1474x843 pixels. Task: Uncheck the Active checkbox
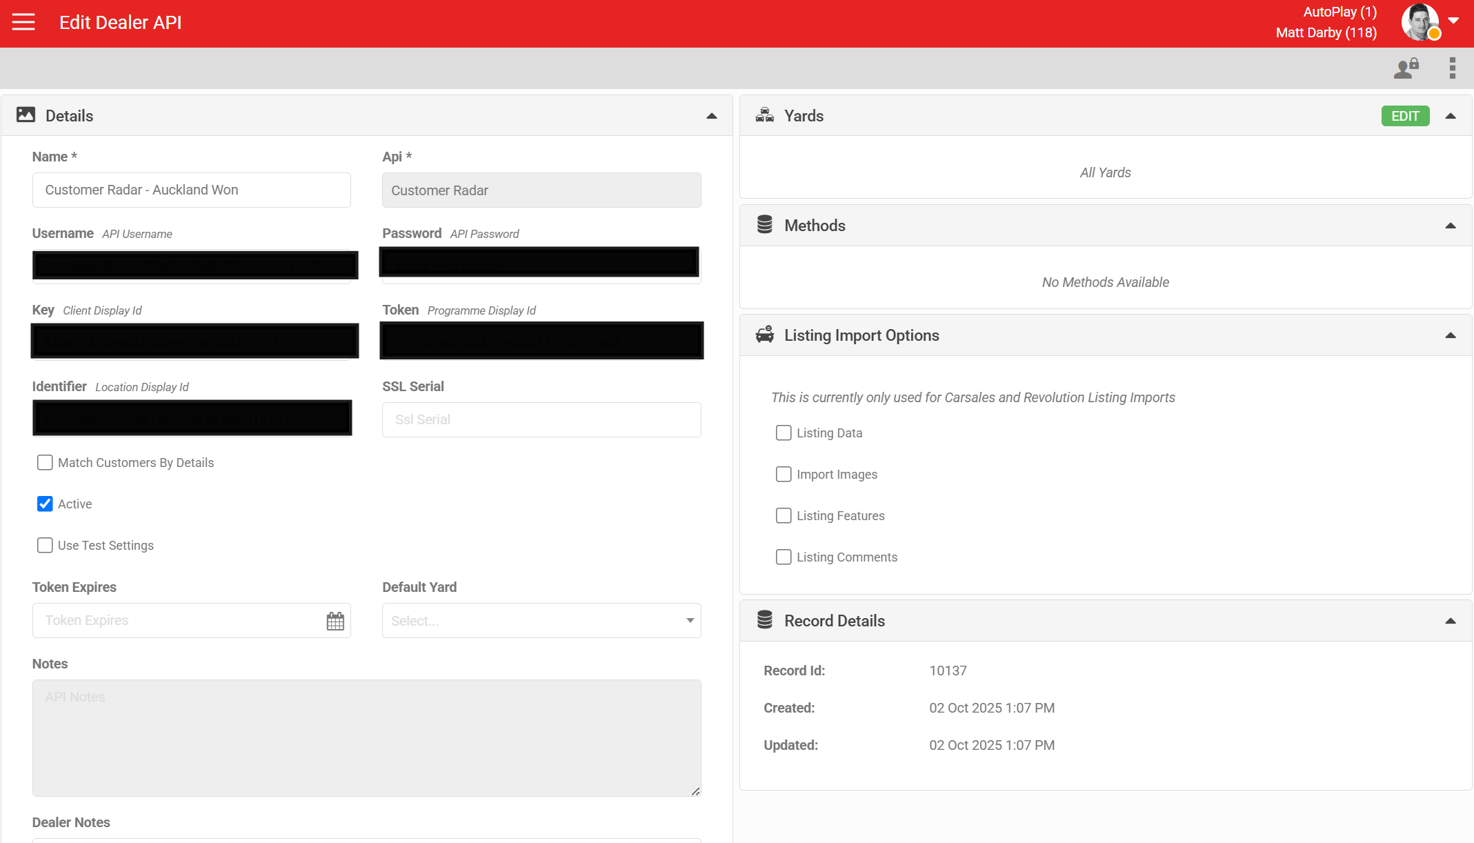click(45, 504)
